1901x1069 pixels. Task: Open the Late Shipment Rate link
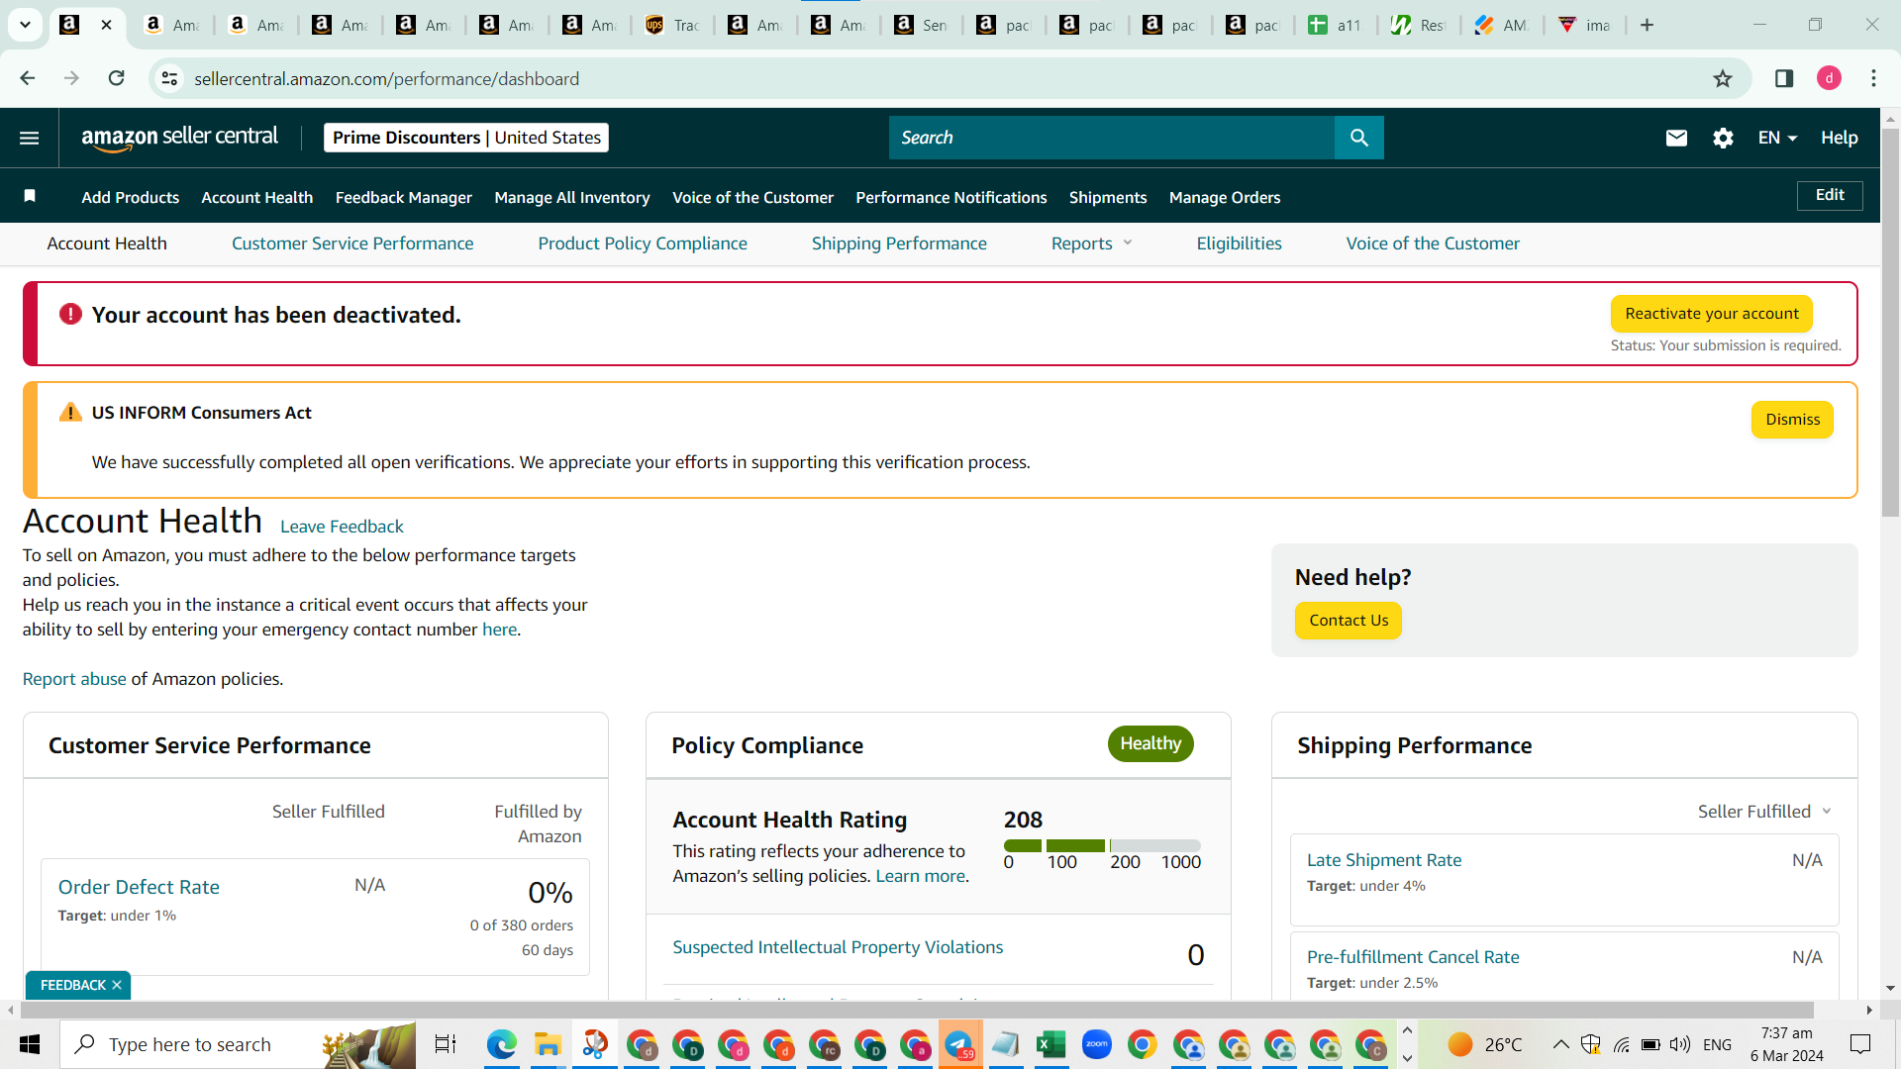click(1384, 860)
